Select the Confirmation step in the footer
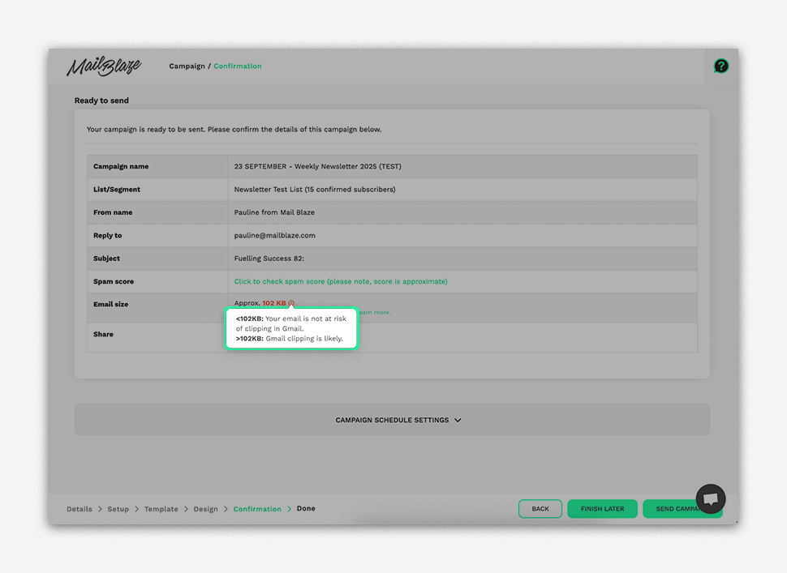 257,509
